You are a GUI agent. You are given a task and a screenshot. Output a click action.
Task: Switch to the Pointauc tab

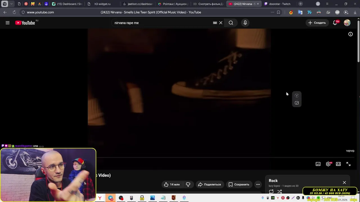click(173, 4)
